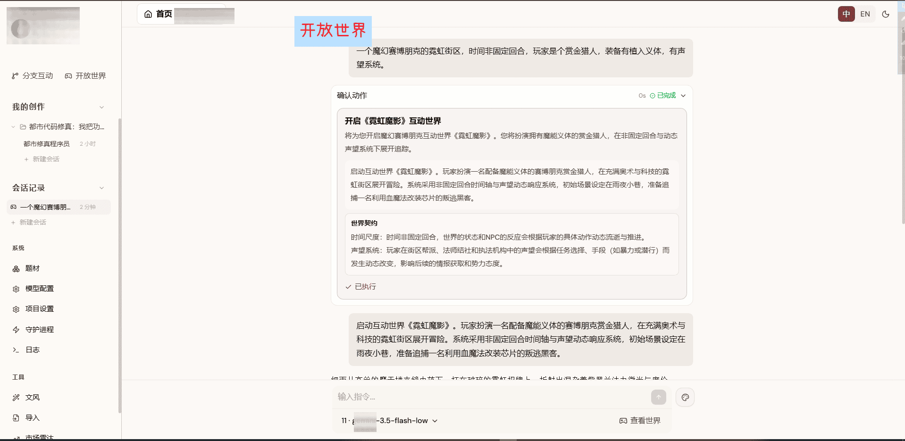This screenshot has width=905, height=441.
Task: Click the 题材 cubes icon
Action: (x=16, y=269)
